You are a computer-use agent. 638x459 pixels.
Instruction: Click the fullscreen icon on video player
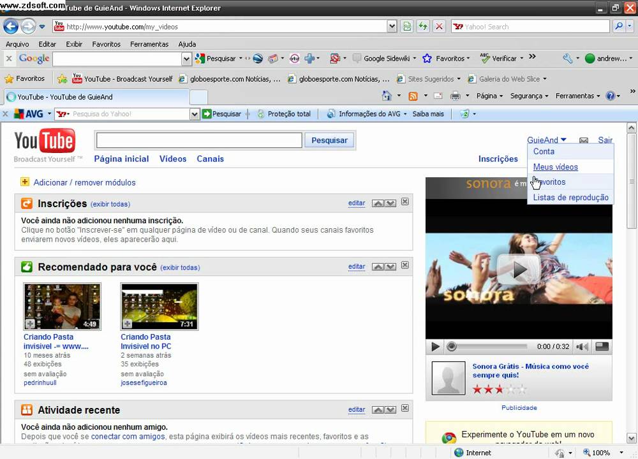pyautogui.click(x=602, y=346)
